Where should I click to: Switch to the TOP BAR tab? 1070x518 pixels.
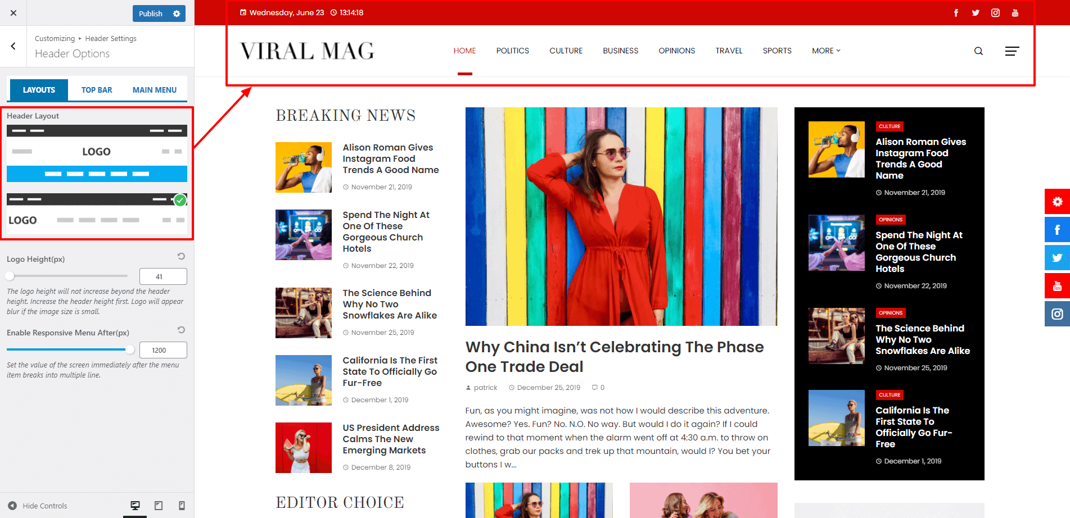click(x=97, y=90)
